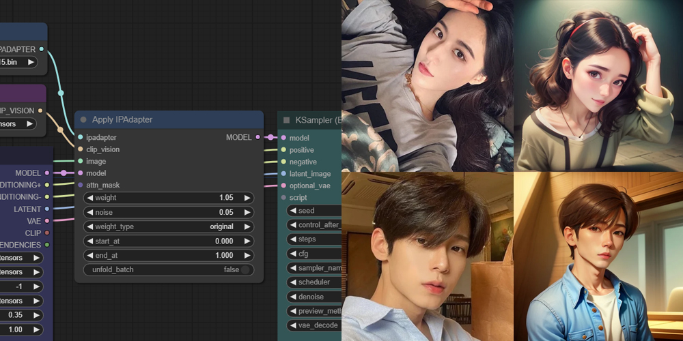Click the CONDITIONING+ output port
Viewport: 683px width, 341px height.
(47, 185)
